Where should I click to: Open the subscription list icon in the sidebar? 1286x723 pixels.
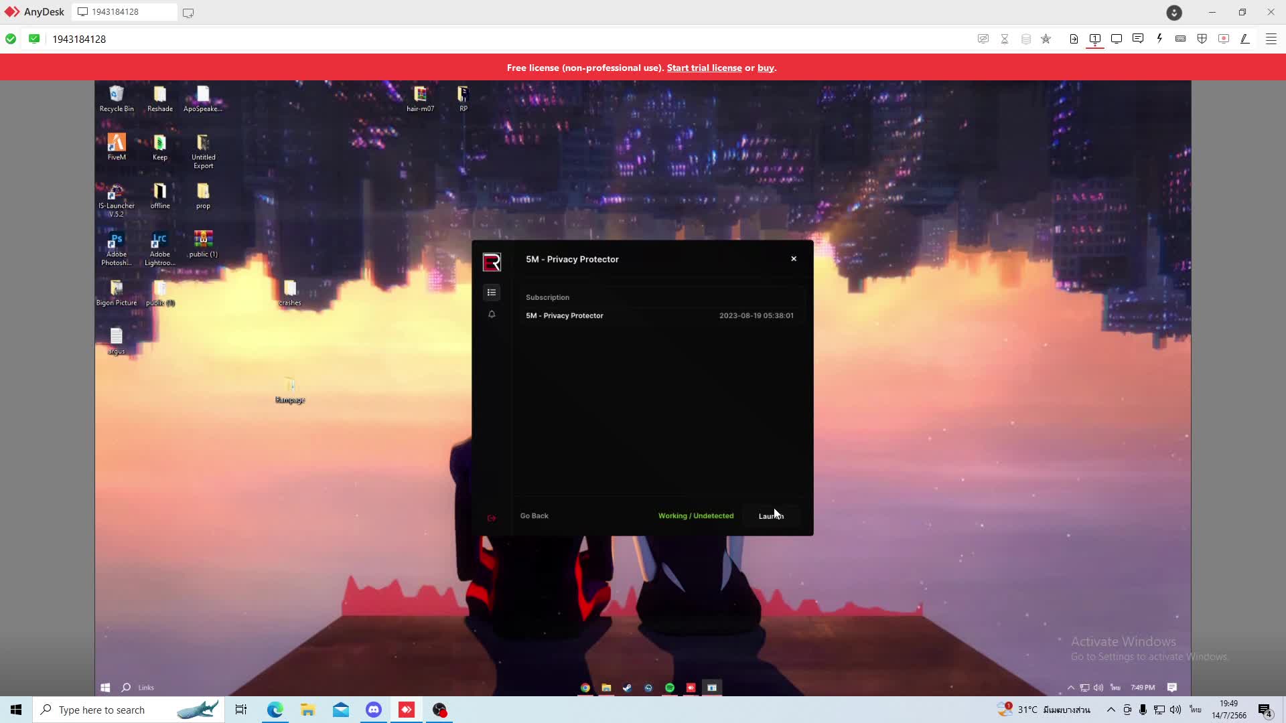pos(492,293)
